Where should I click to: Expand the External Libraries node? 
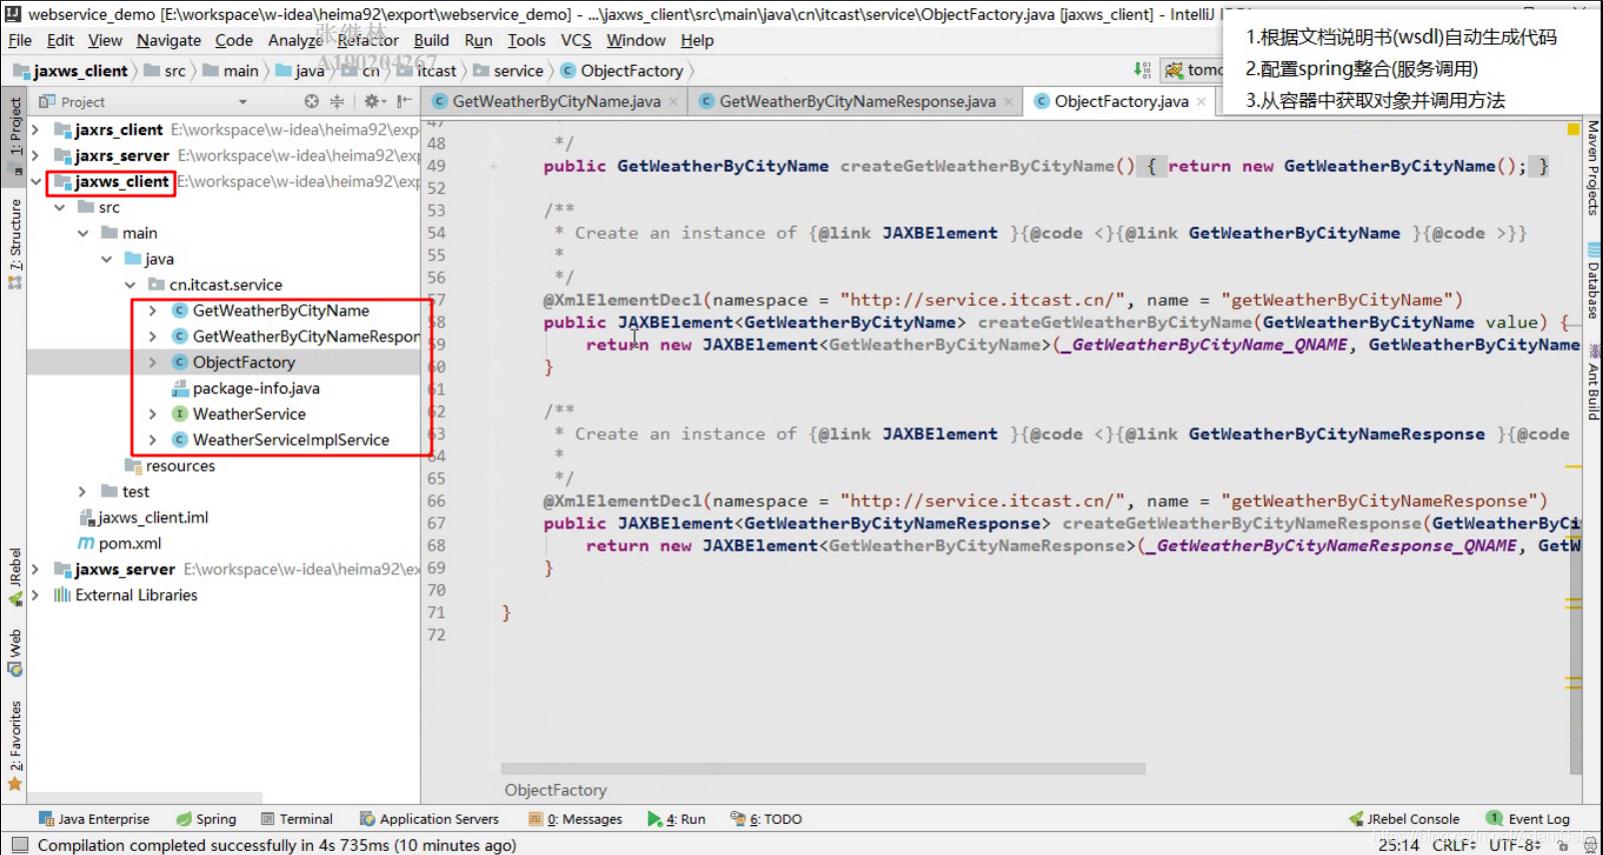coord(36,595)
